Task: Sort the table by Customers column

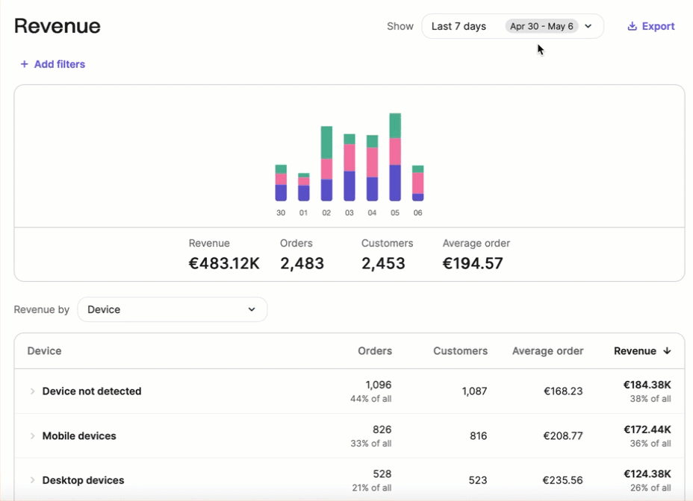Action: [460, 350]
